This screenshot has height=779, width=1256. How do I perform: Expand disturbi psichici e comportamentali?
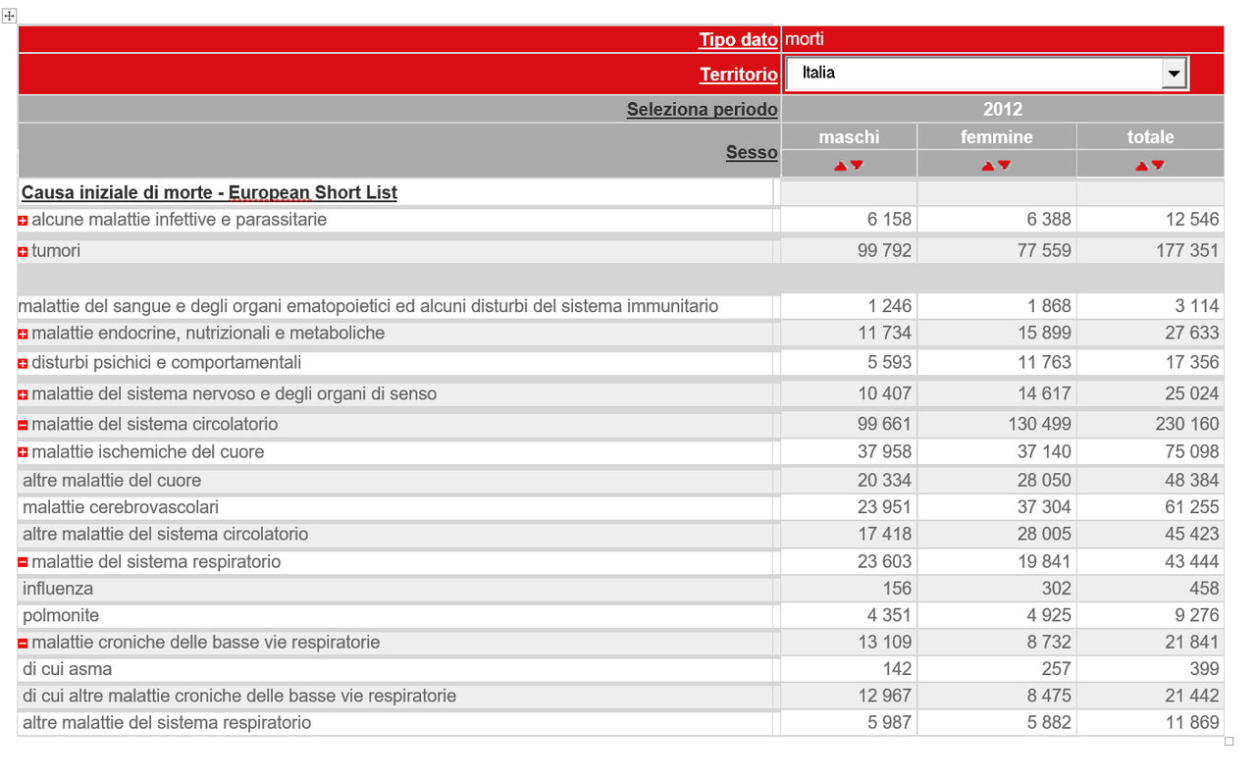coord(24,365)
